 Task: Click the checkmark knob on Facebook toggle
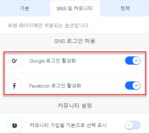point(136,85)
